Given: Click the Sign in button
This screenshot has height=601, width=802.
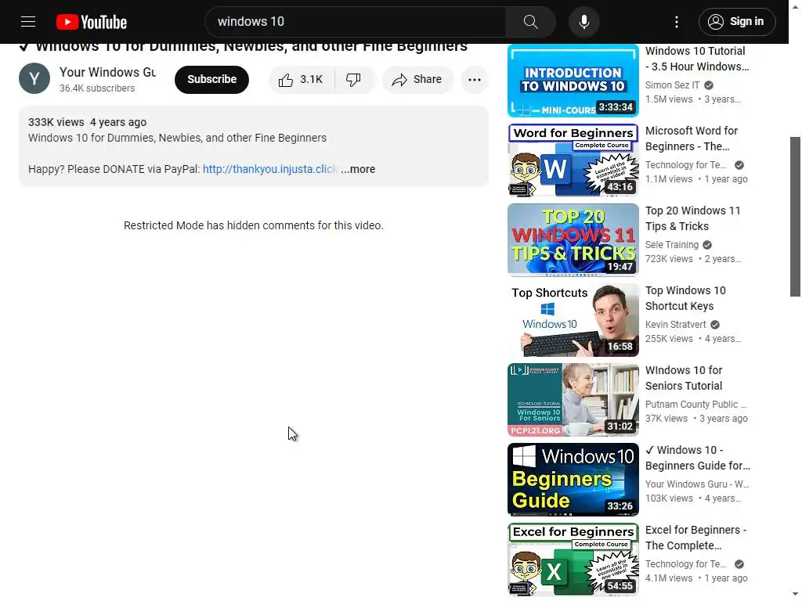Looking at the screenshot, I should (x=736, y=21).
